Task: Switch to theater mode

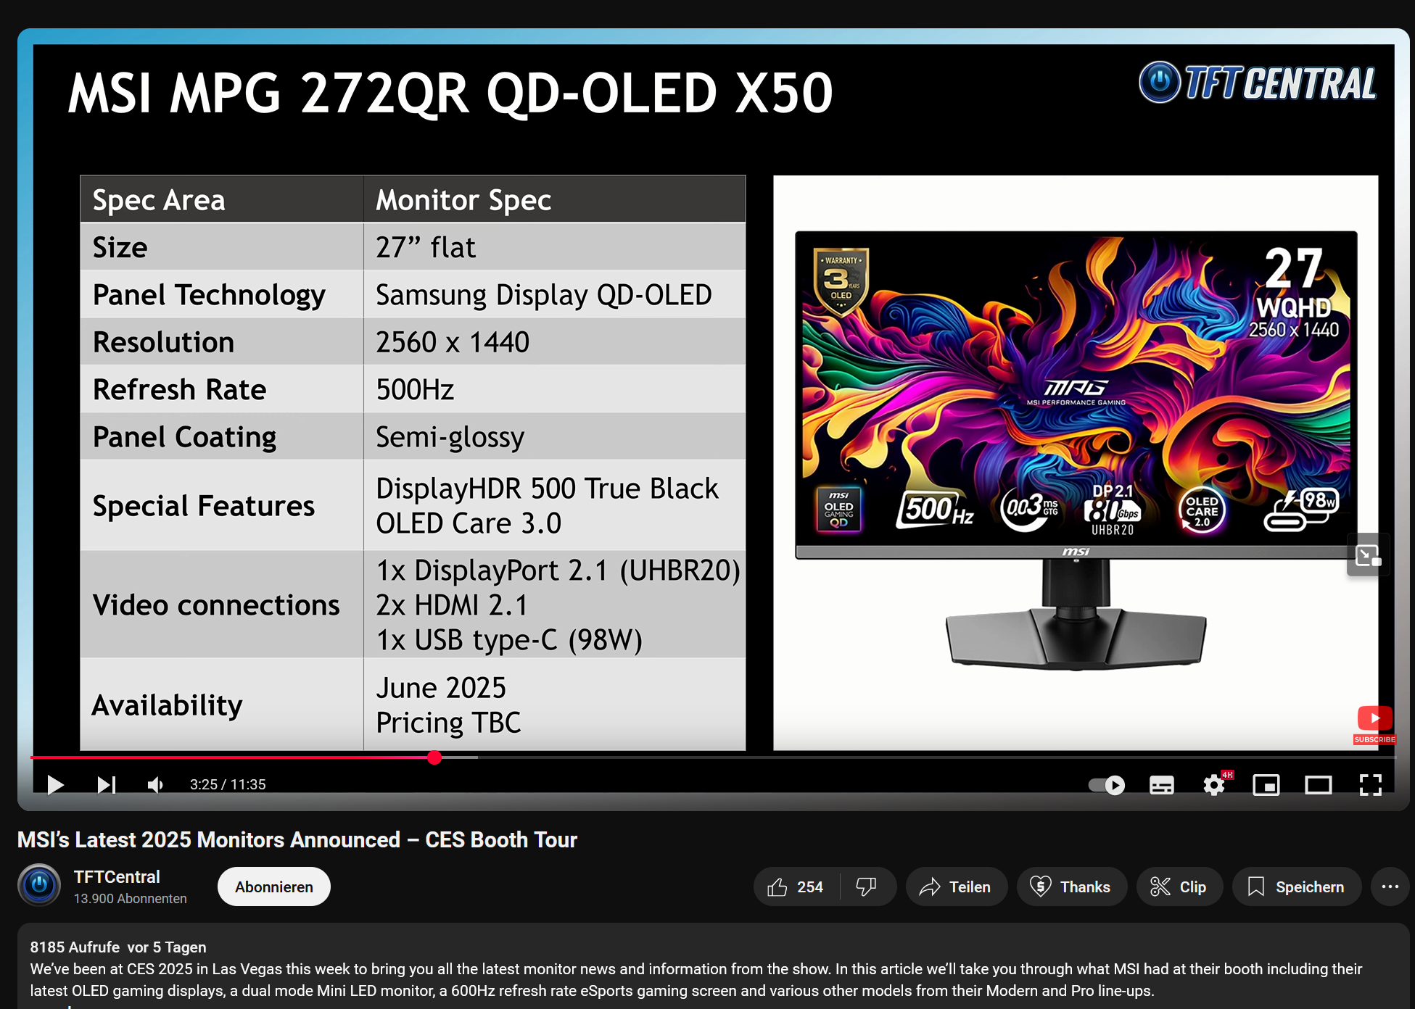Action: [x=1319, y=784]
